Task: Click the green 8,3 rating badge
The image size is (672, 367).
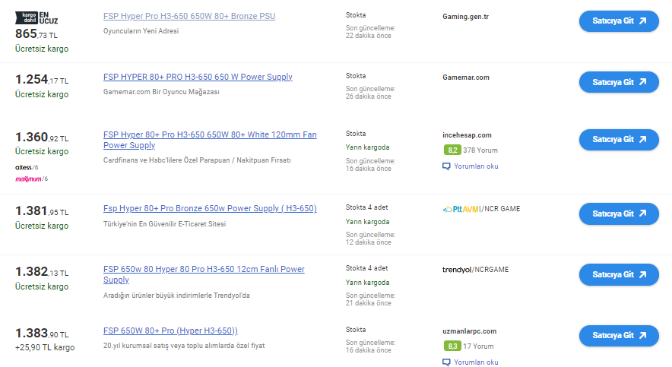Action: (x=452, y=346)
